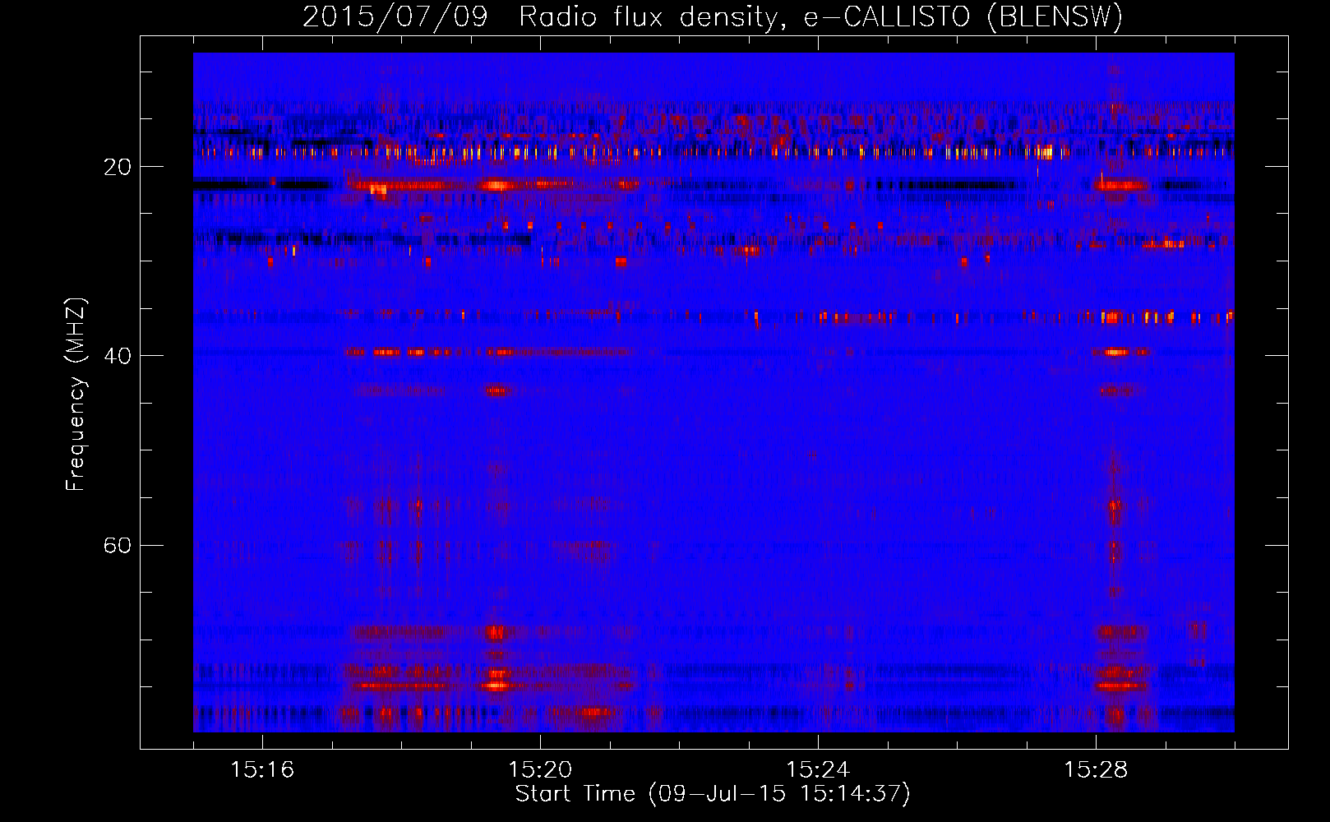Select the 15:16 time tick label
This screenshot has height=822, width=1330.
(x=262, y=770)
